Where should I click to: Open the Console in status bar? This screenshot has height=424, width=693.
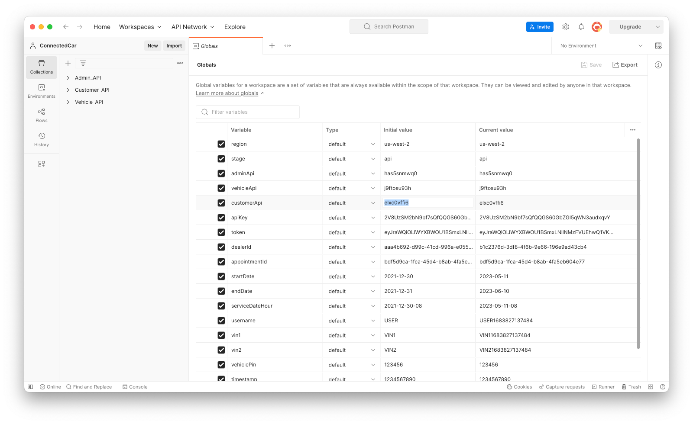point(135,387)
